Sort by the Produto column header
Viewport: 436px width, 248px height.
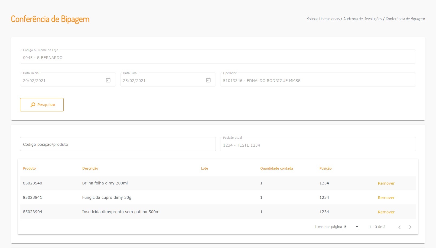click(29, 168)
